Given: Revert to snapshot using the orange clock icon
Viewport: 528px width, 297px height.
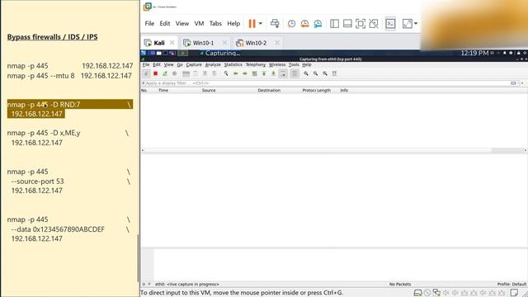Looking at the screenshot, I should (x=304, y=24).
